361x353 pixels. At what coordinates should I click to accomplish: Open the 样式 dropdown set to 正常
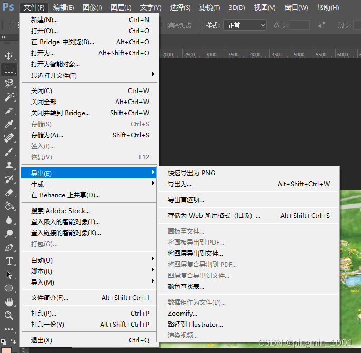point(245,25)
